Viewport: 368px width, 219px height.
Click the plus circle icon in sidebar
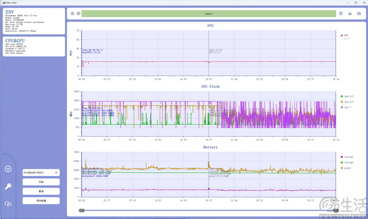(8, 169)
